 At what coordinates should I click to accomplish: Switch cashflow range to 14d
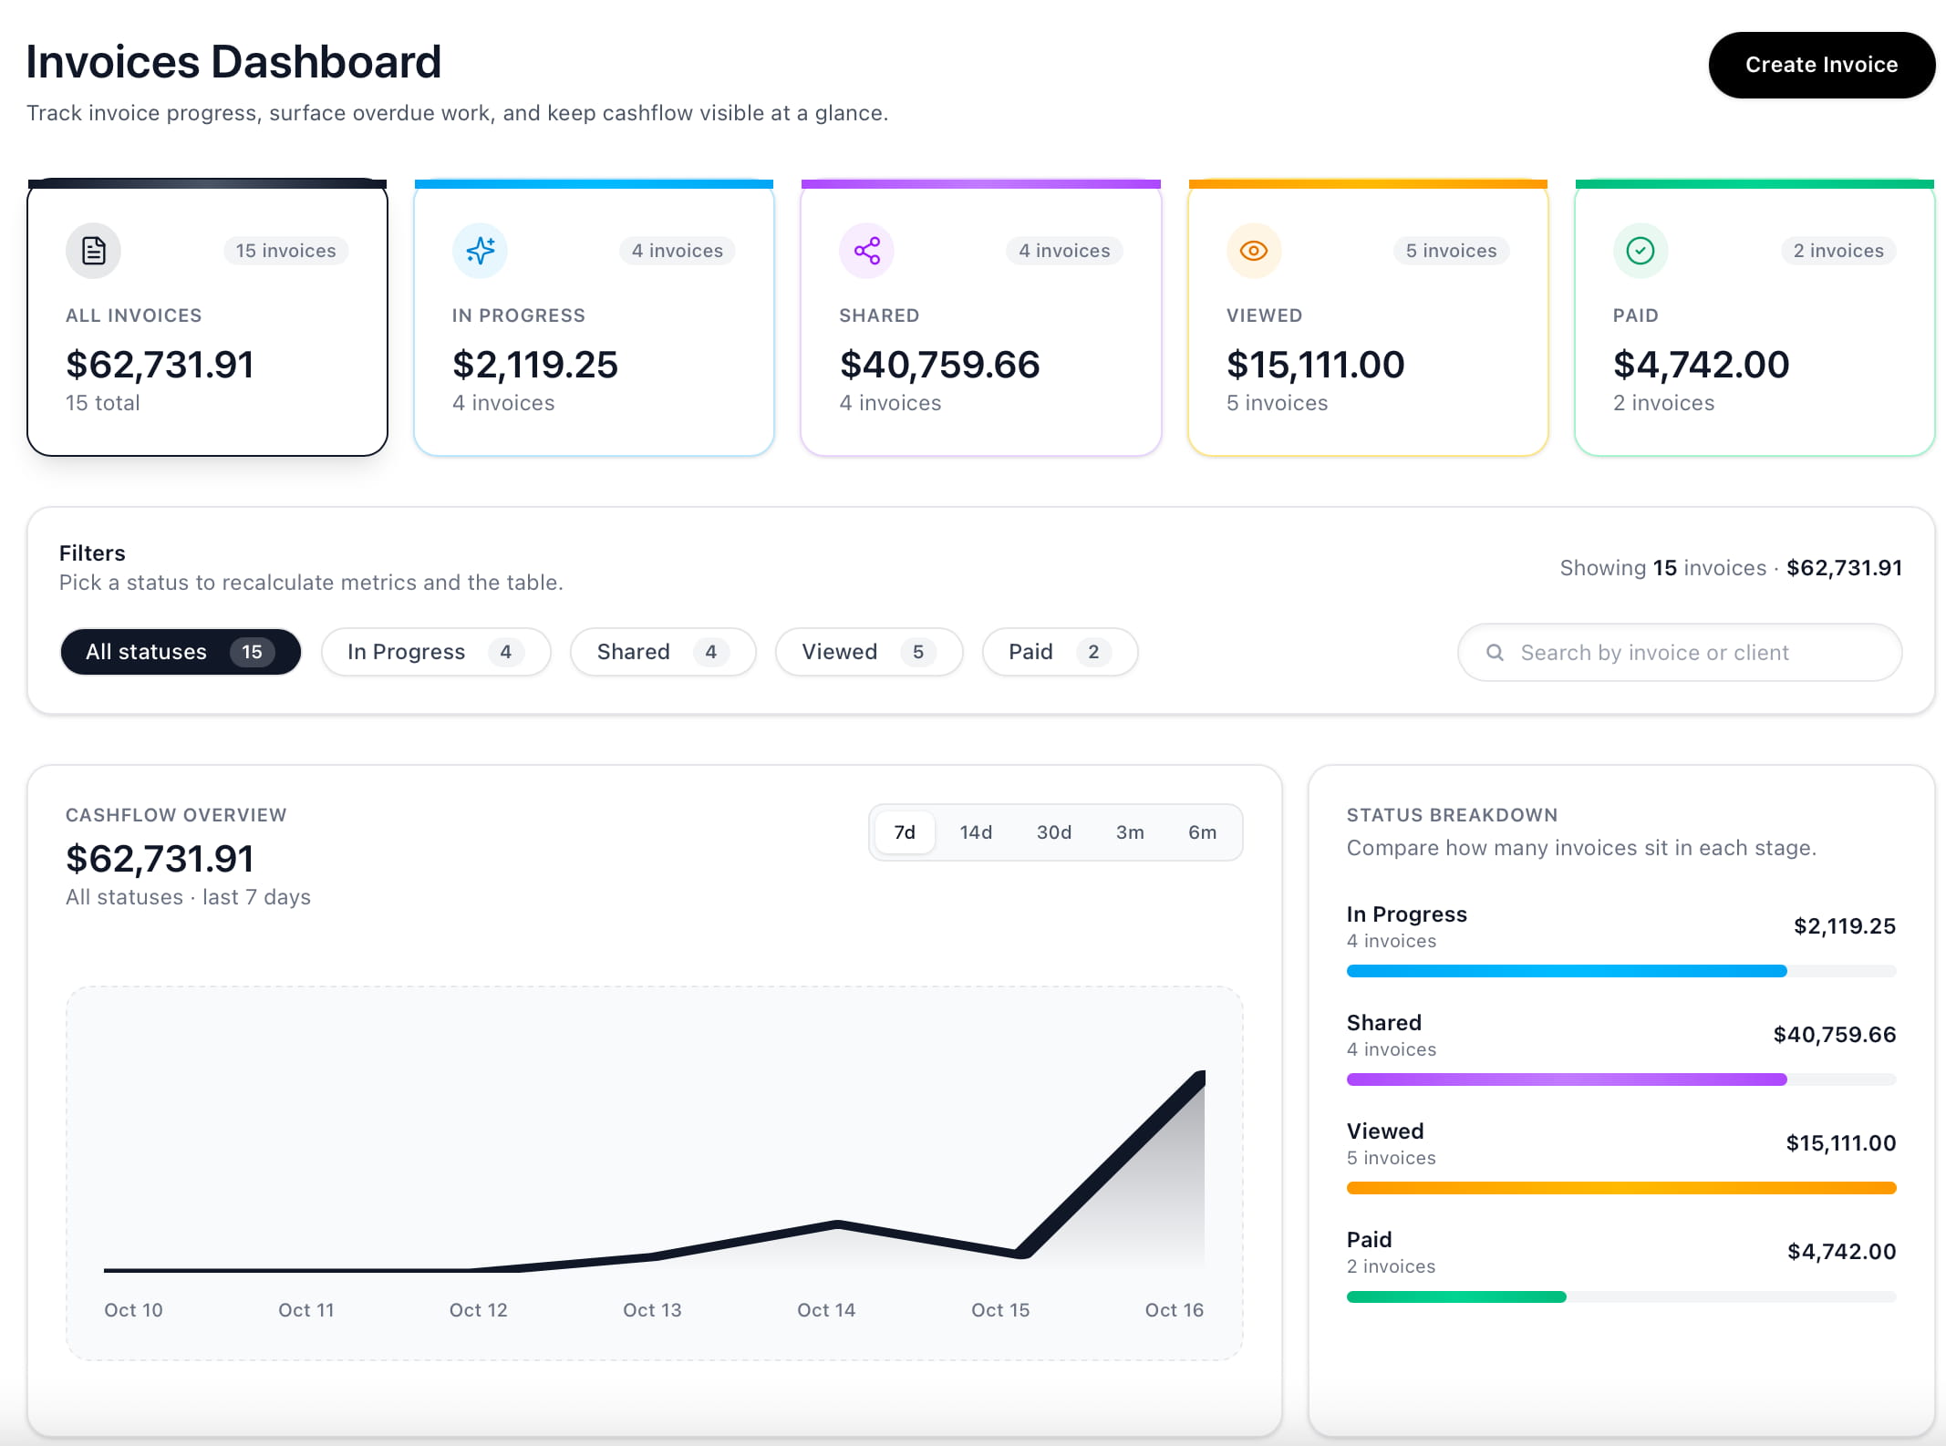[x=976, y=832]
